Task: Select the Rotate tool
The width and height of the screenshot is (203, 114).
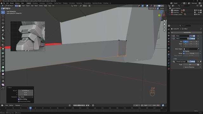Action: [3, 23]
